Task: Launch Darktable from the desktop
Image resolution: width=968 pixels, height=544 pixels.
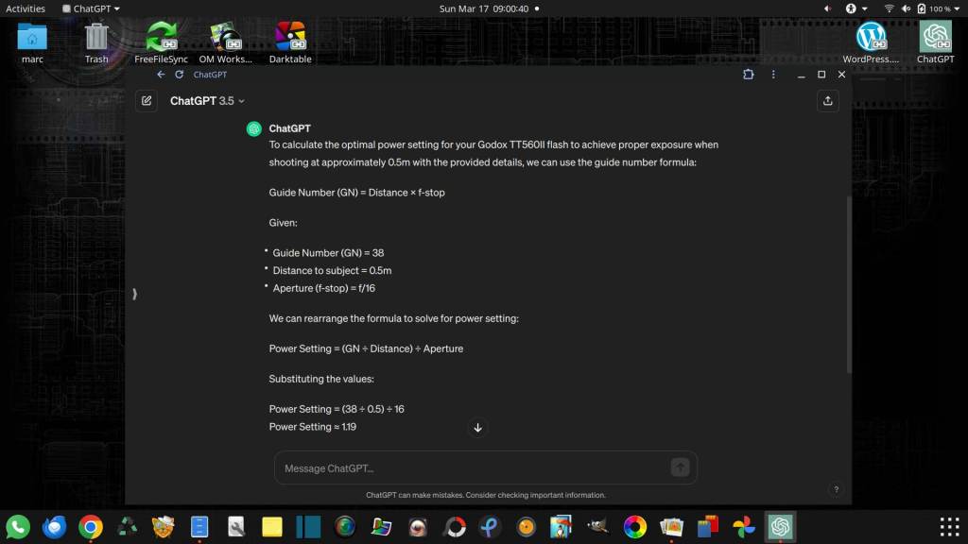Action: (290, 43)
